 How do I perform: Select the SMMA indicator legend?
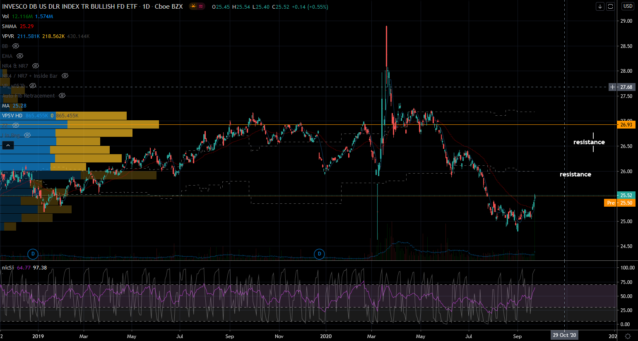pos(9,26)
